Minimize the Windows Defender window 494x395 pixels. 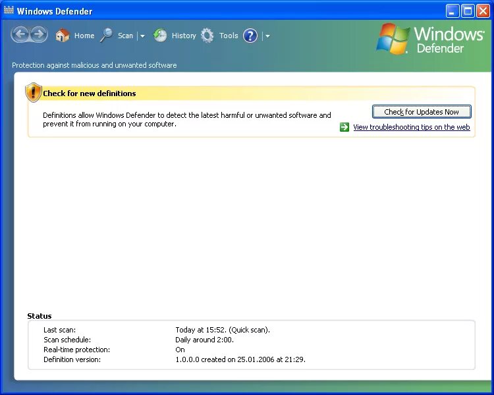point(453,11)
